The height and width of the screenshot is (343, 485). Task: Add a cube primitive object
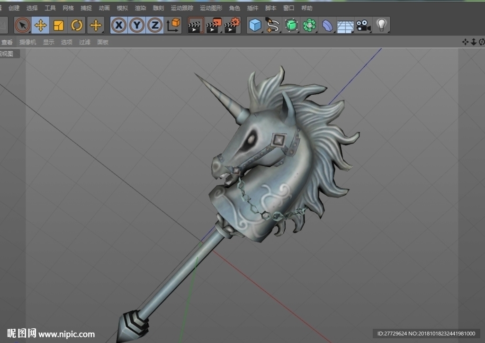pos(255,25)
